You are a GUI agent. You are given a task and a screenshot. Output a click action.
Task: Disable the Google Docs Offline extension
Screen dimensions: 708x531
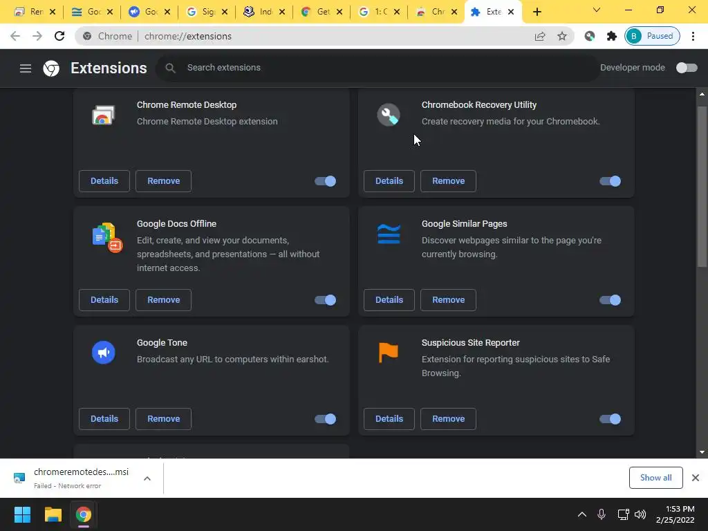[325, 300]
